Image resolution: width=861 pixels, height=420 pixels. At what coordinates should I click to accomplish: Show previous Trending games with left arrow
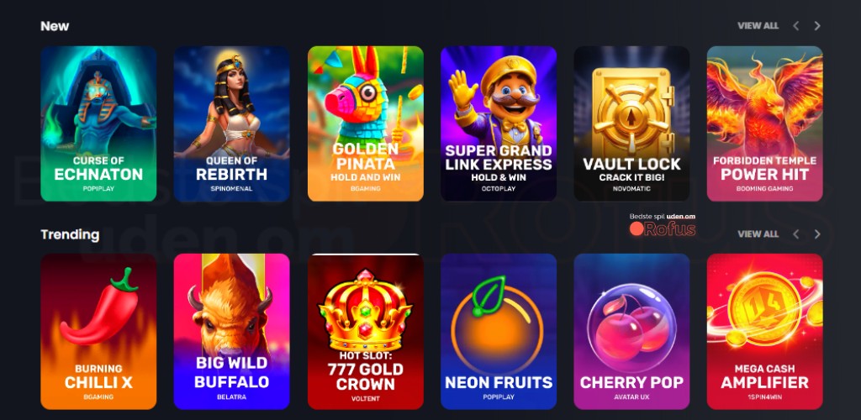coord(795,234)
